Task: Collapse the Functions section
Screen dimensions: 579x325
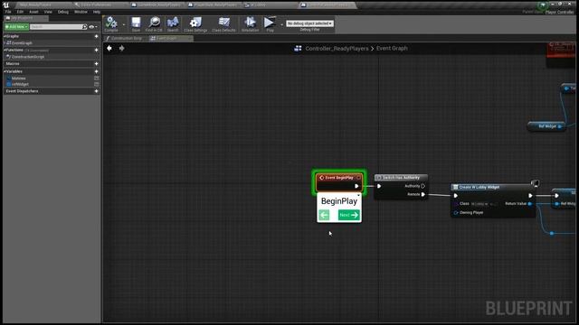Action: [x=5, y=51]
